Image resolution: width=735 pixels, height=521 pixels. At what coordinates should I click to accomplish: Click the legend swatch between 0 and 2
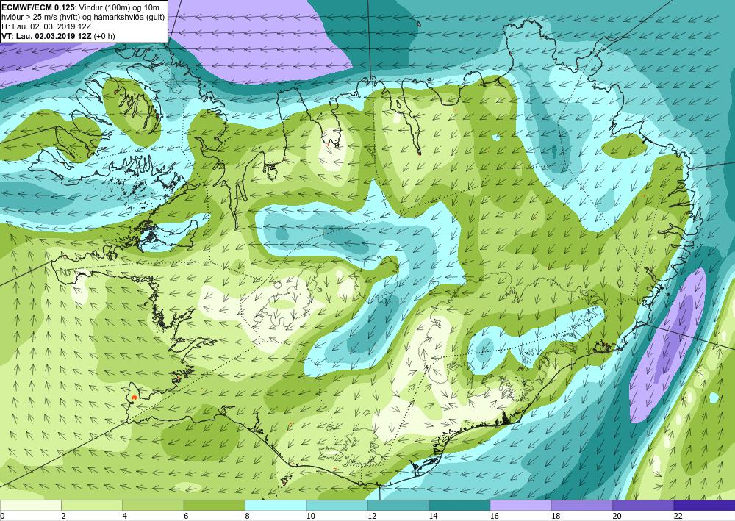click(30, 505)
